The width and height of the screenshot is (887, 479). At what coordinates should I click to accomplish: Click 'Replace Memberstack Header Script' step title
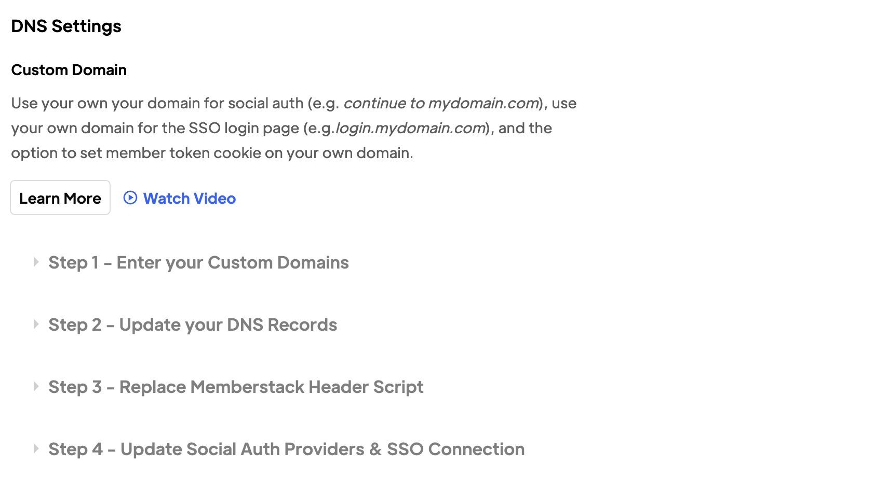271,387
